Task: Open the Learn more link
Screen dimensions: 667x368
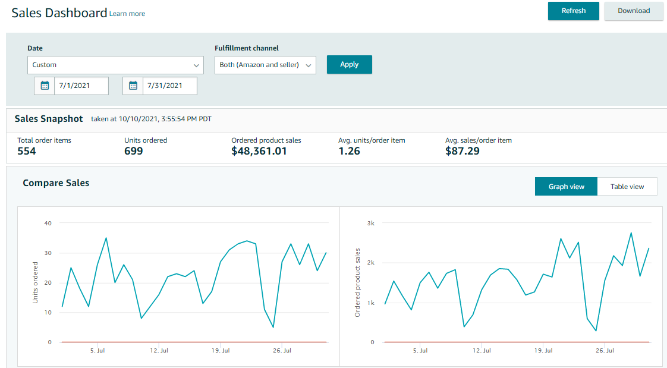Action: 127,14
